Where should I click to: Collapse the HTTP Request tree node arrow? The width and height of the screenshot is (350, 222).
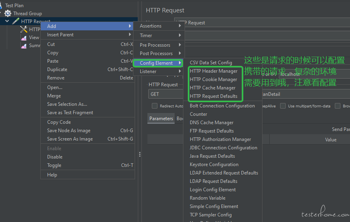7,22
